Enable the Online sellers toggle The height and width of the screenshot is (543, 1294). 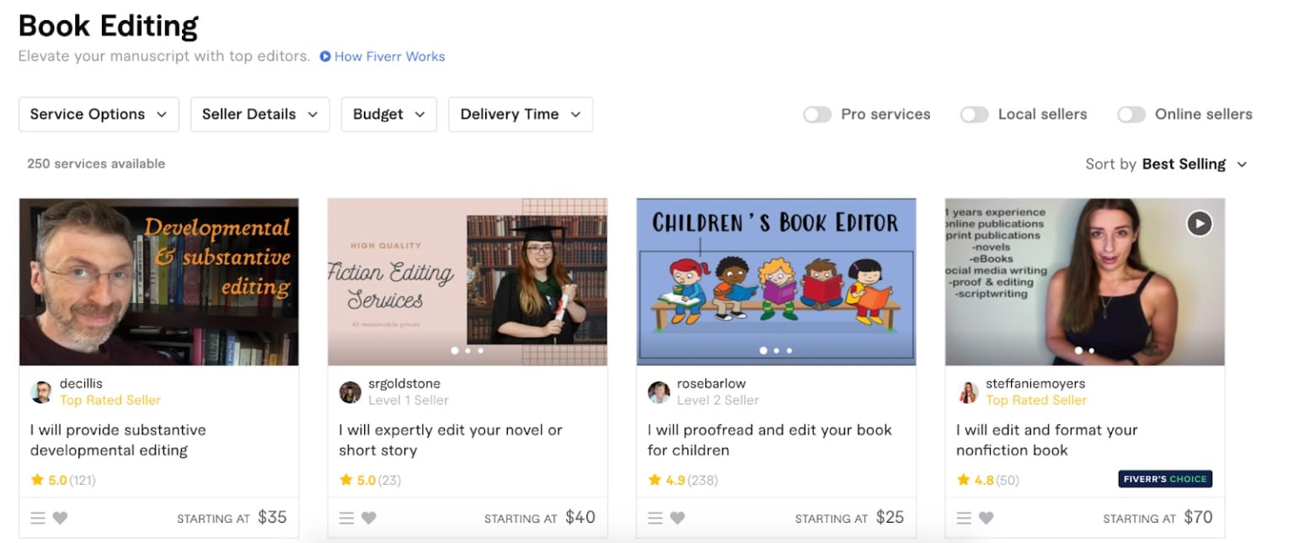click(x=1131, y=114)
